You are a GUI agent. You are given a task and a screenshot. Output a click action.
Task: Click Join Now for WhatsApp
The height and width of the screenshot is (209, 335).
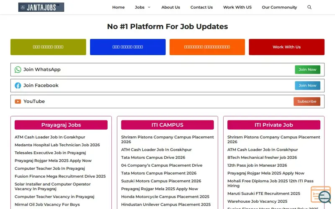click(307, 69)
